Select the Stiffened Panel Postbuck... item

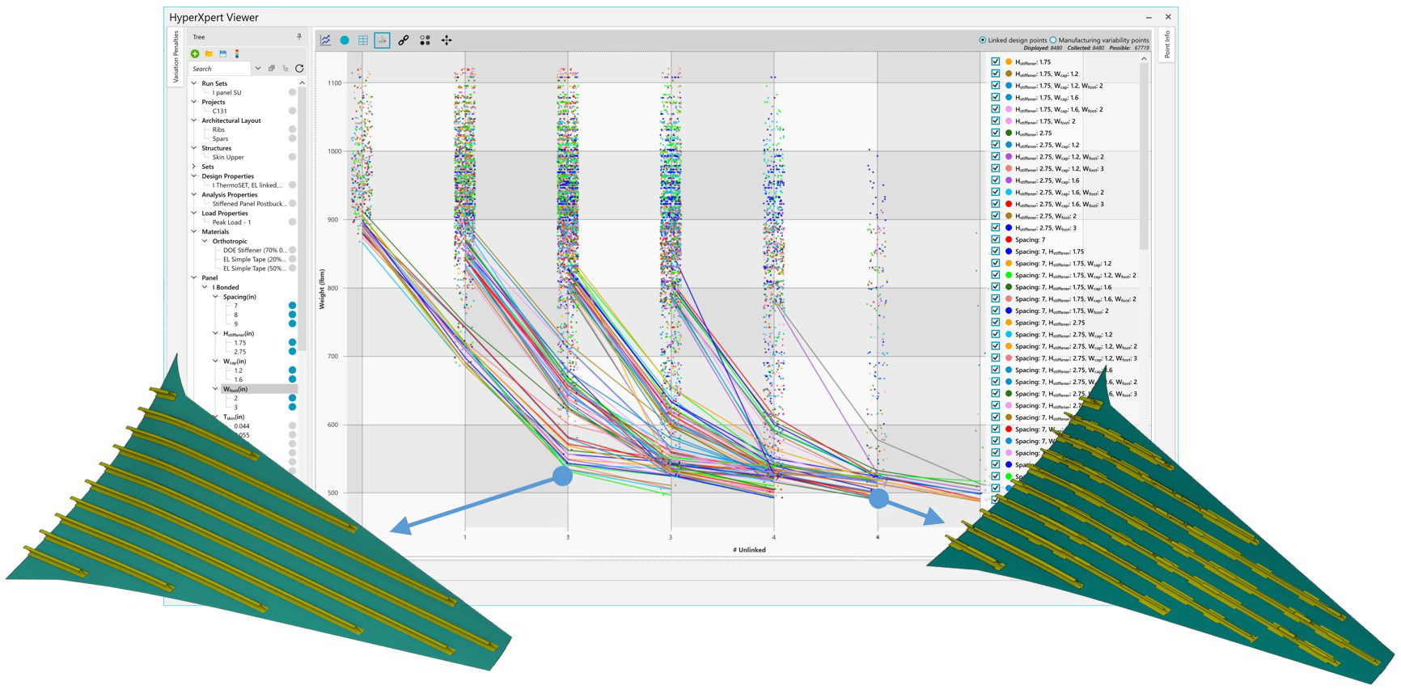[x=249, y=204]
